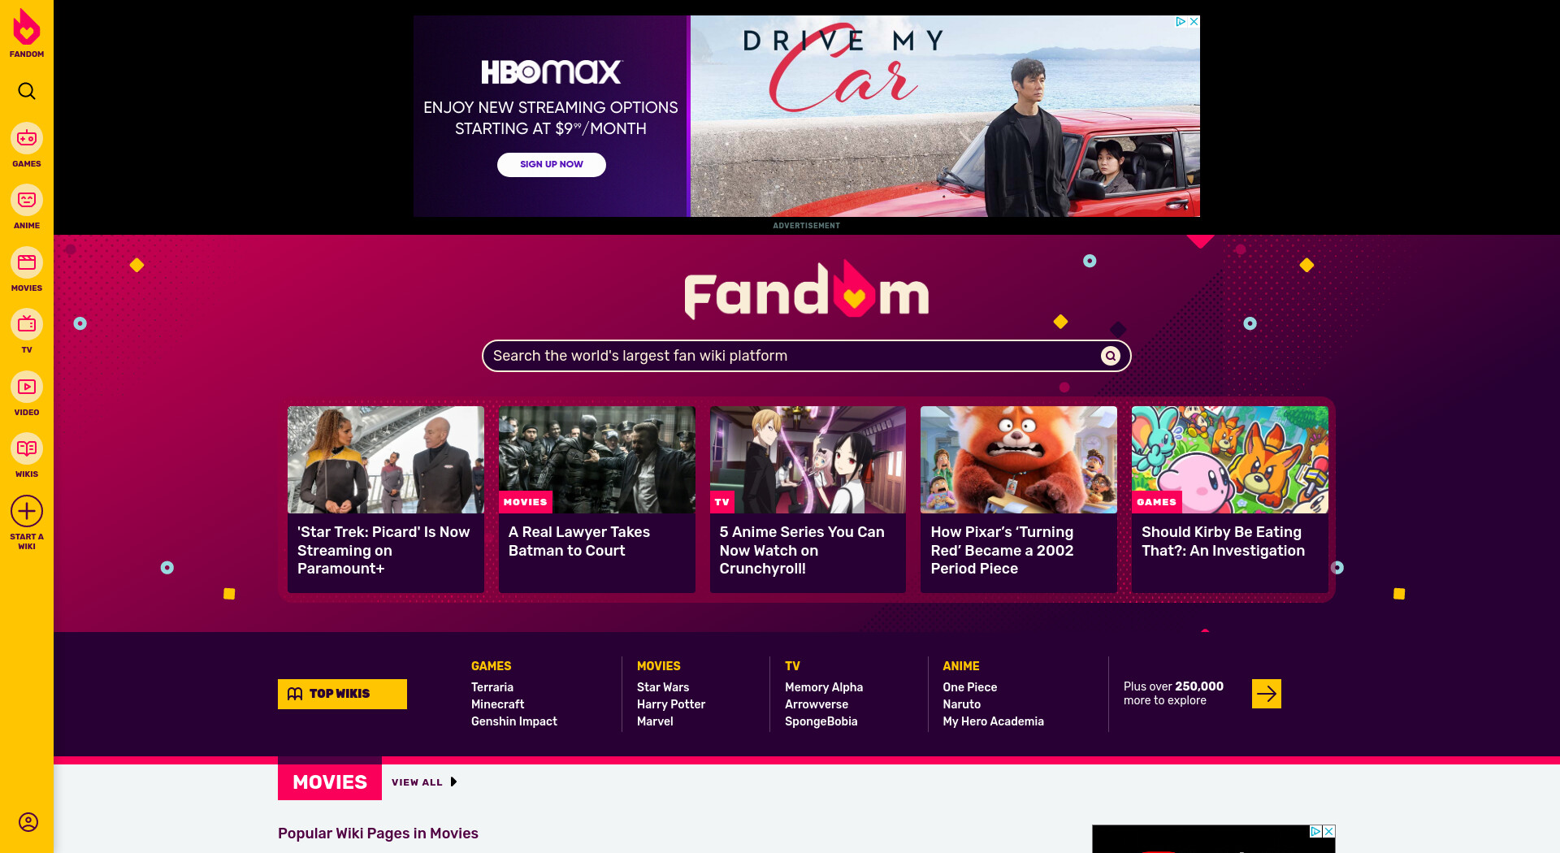Viewport: 1560px width, 853px height.
Task: Open the sidebar search magnifier icon
Action: click(x=27, y=91)
